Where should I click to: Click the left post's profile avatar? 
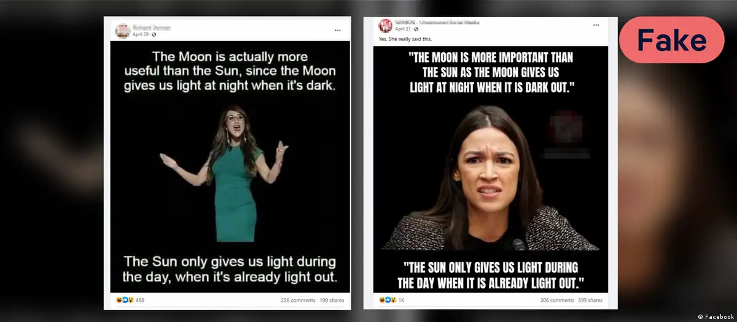coord(123,31)
